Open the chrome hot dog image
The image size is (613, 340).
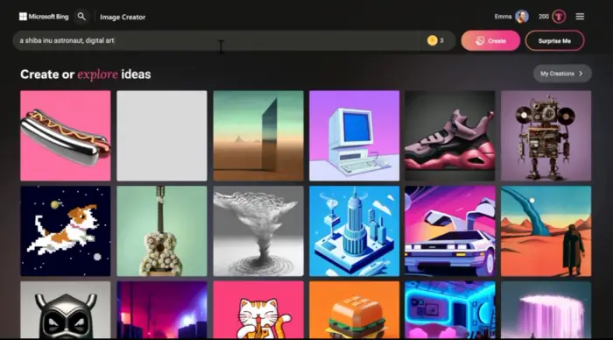[x=66, y=136]
